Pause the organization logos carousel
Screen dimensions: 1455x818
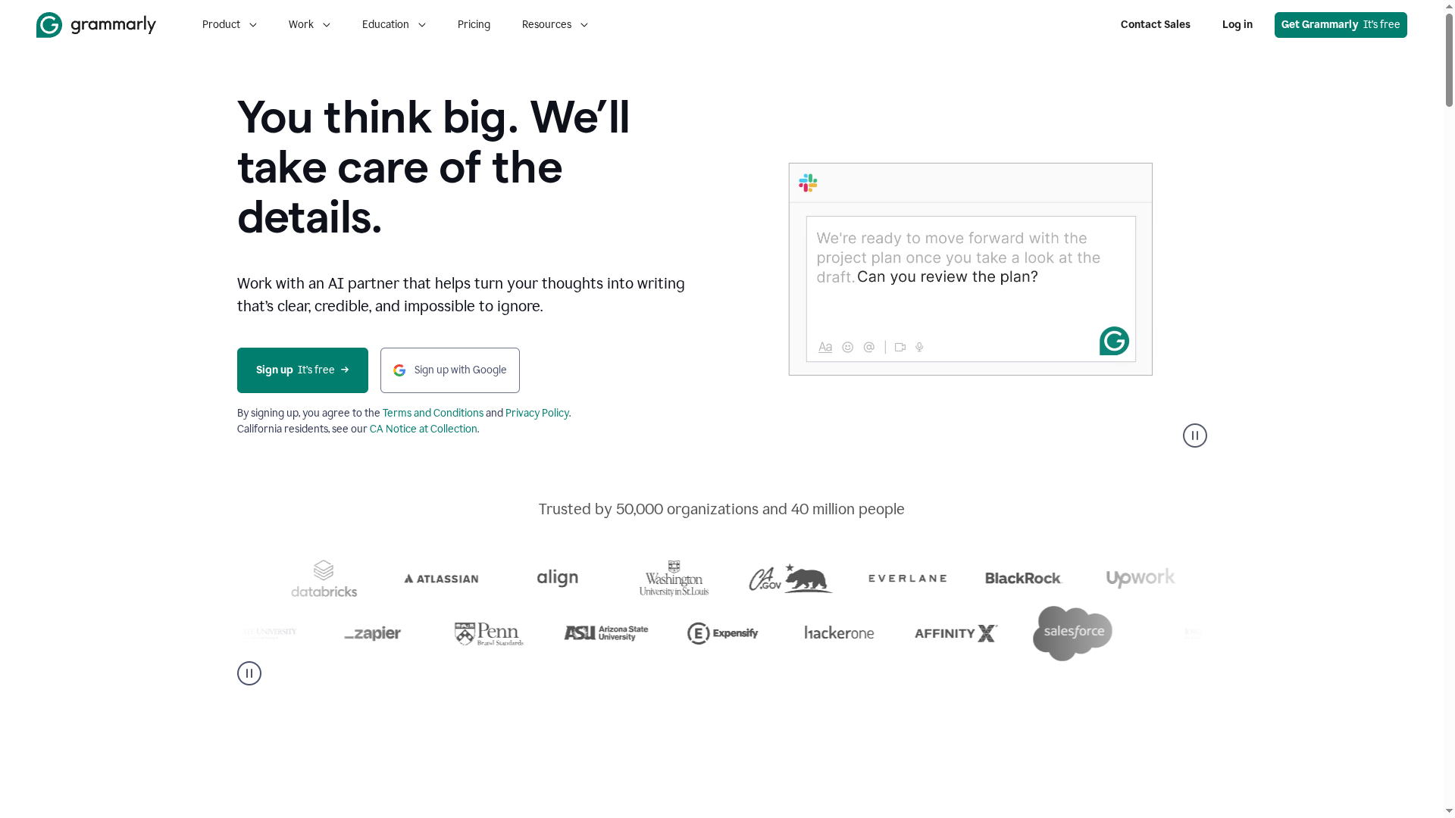(249, 673)
